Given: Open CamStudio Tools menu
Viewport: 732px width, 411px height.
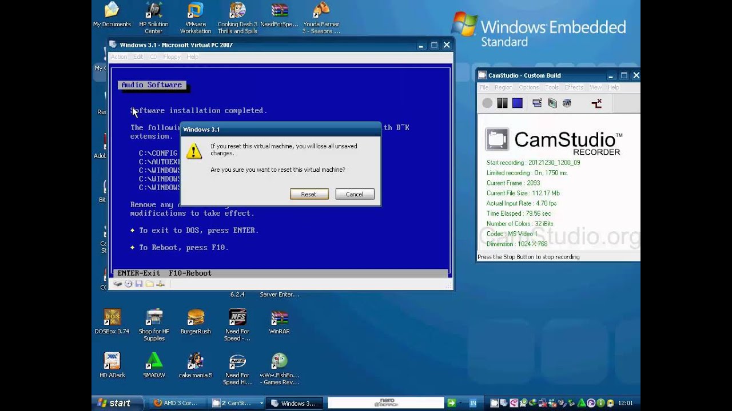Looking at the screenshot, I should 552,87.
